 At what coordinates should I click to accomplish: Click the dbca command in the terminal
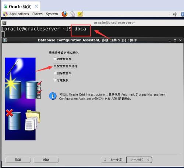[x=80, y=29]
